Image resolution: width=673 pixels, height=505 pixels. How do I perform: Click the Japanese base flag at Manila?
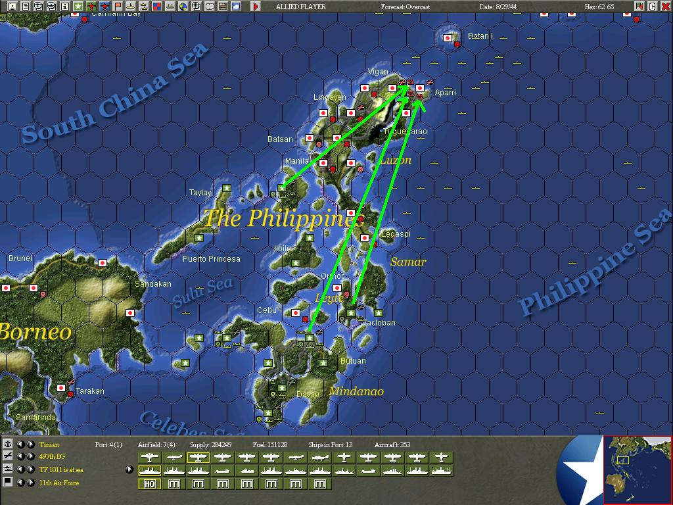click(x=323, y=163)
